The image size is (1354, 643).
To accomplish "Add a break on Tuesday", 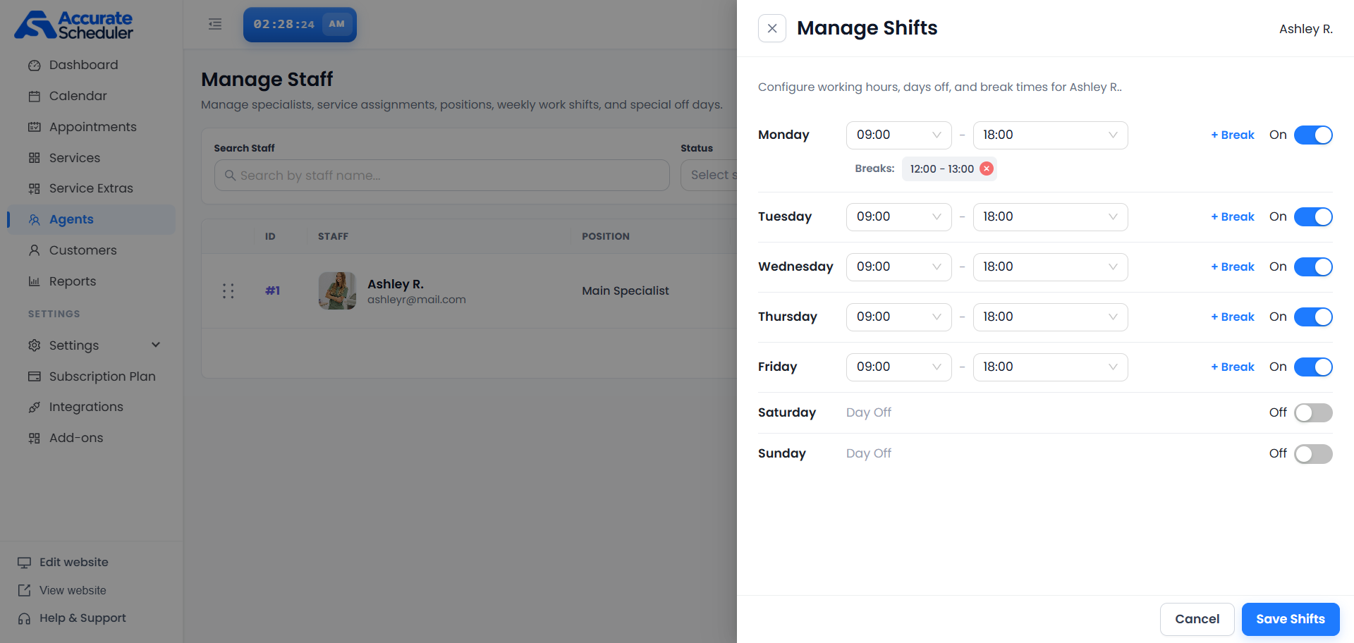I will [x=1233, y=216].
